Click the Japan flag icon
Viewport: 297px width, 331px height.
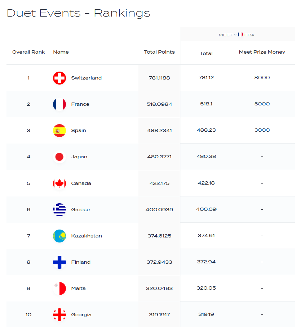59,157
